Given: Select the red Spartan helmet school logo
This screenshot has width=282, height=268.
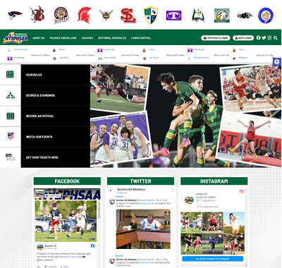Looking at the screenshot, I should [84, 16].
